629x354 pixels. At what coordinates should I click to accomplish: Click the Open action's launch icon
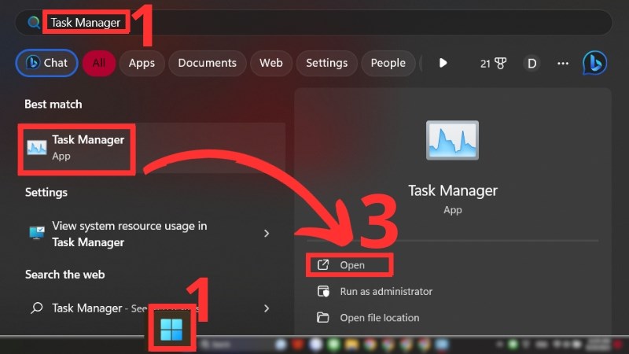(x=323, y=265)
